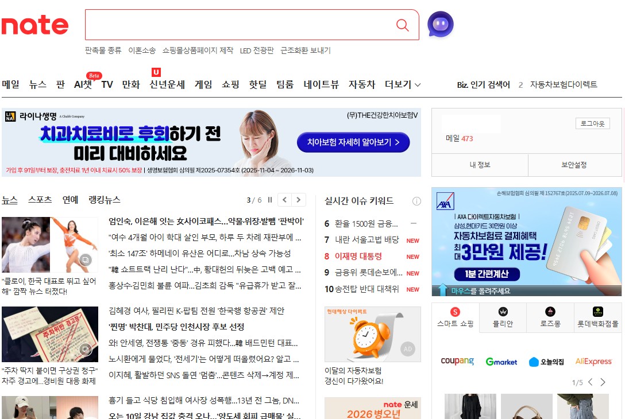
Task: Expand the 더보기 menu
Action: 403,84
